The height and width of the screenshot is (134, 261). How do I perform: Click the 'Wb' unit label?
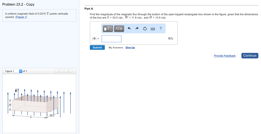coord(171,39)
